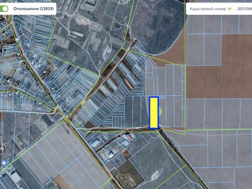This screenshot has height=189, width=252.
Task: Click the long barn building near top
Action: tap(76, 35)
